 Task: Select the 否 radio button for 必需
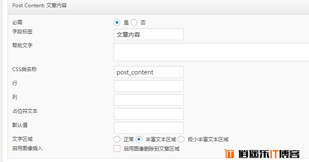click(134, 22)
